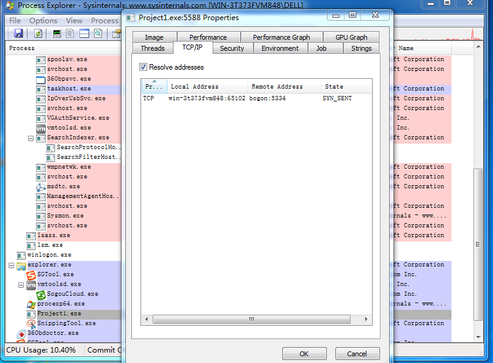Toggle Show Process Tree toolbar icon
The height and width of the screenshot is (363, 493).
point(70,34)
